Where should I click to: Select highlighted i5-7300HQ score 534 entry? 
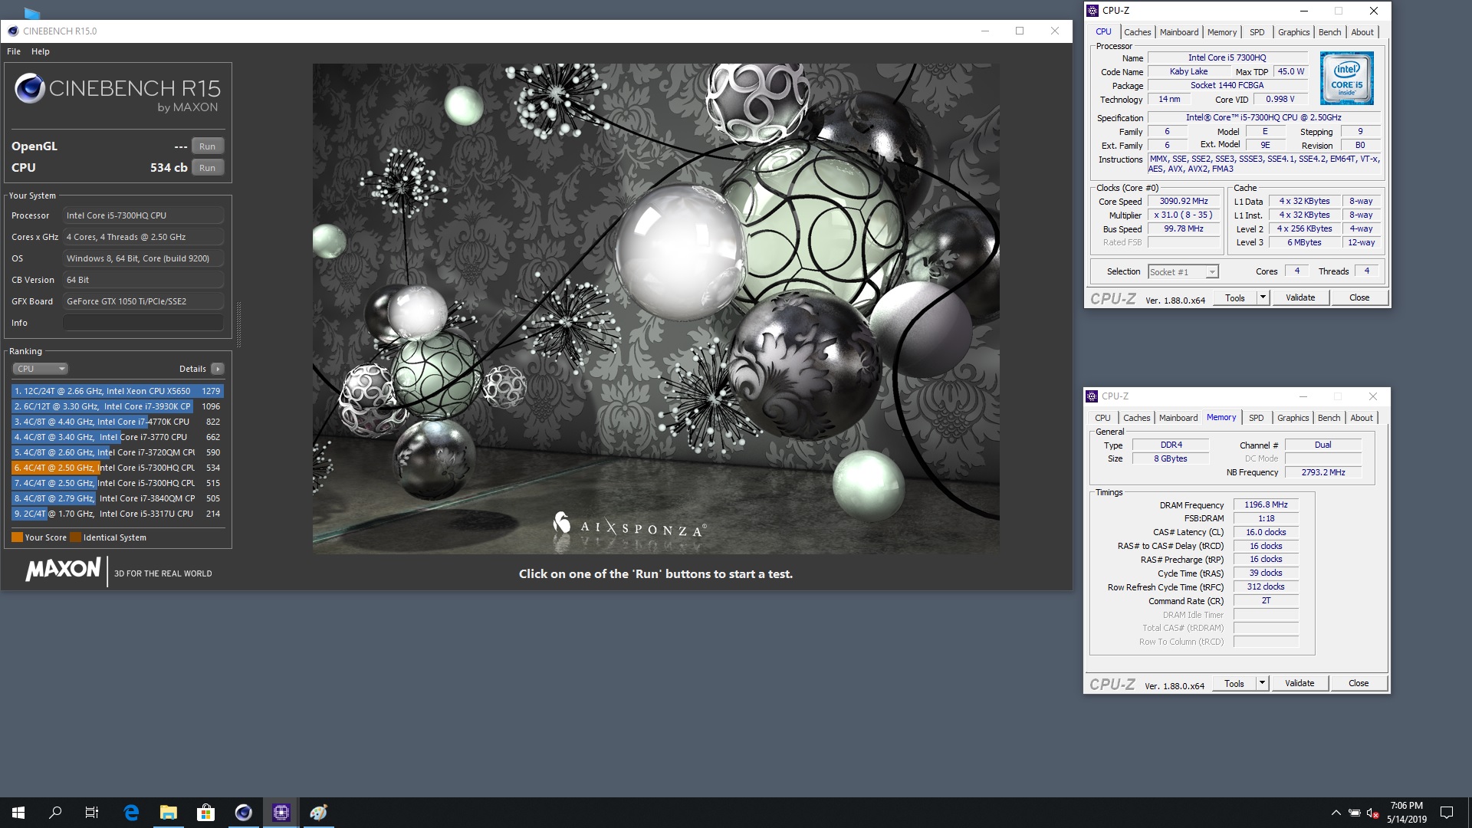click(x=117, y=468)
